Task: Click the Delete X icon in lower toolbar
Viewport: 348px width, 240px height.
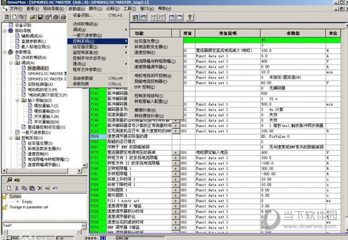Action: pyautogui.click(x=40, y=188)
